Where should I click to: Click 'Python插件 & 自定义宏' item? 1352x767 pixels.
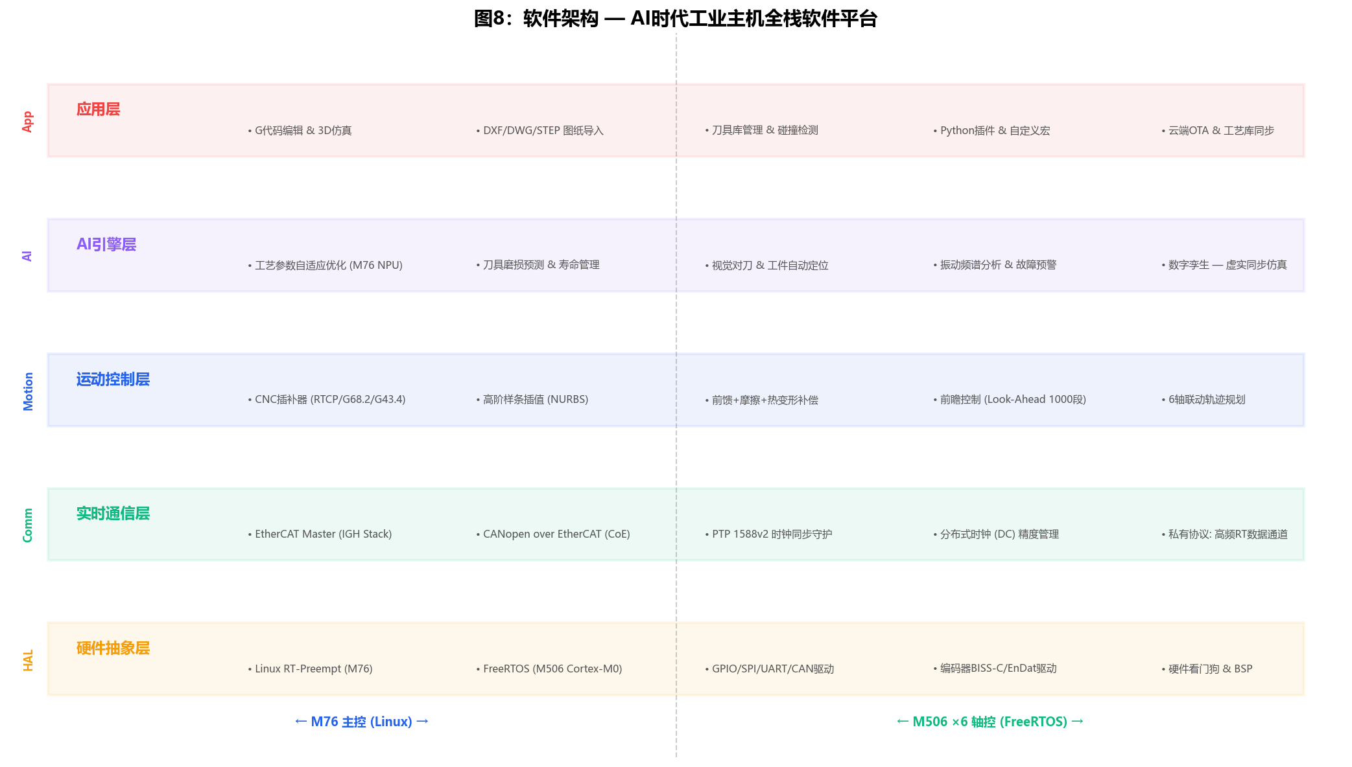pos(991,130)
